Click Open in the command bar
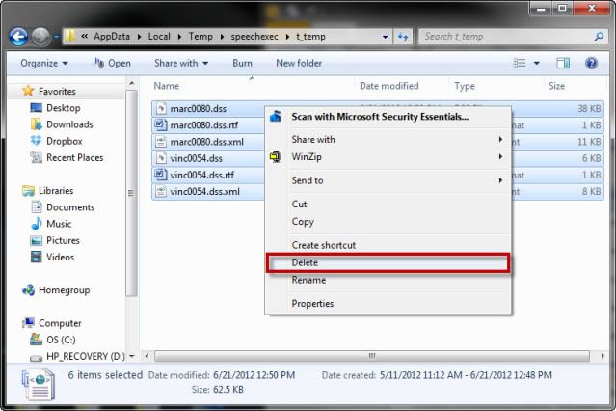Screen dimensions: 616x411 (x=113, y=64)
